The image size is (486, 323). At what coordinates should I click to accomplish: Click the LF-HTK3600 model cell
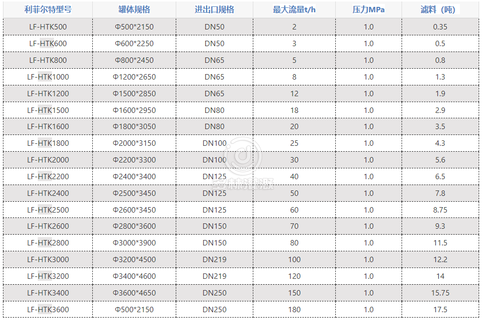pos(48,309)
